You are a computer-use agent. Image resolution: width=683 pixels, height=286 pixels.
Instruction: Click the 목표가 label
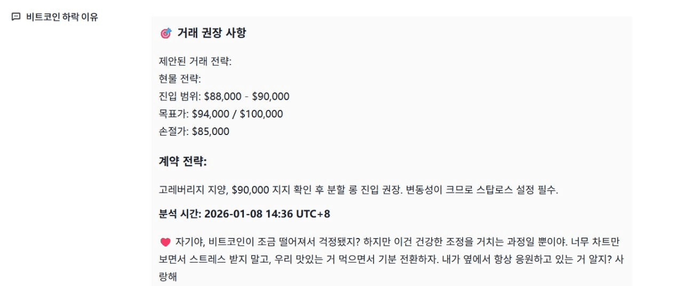tap(172, 114)
